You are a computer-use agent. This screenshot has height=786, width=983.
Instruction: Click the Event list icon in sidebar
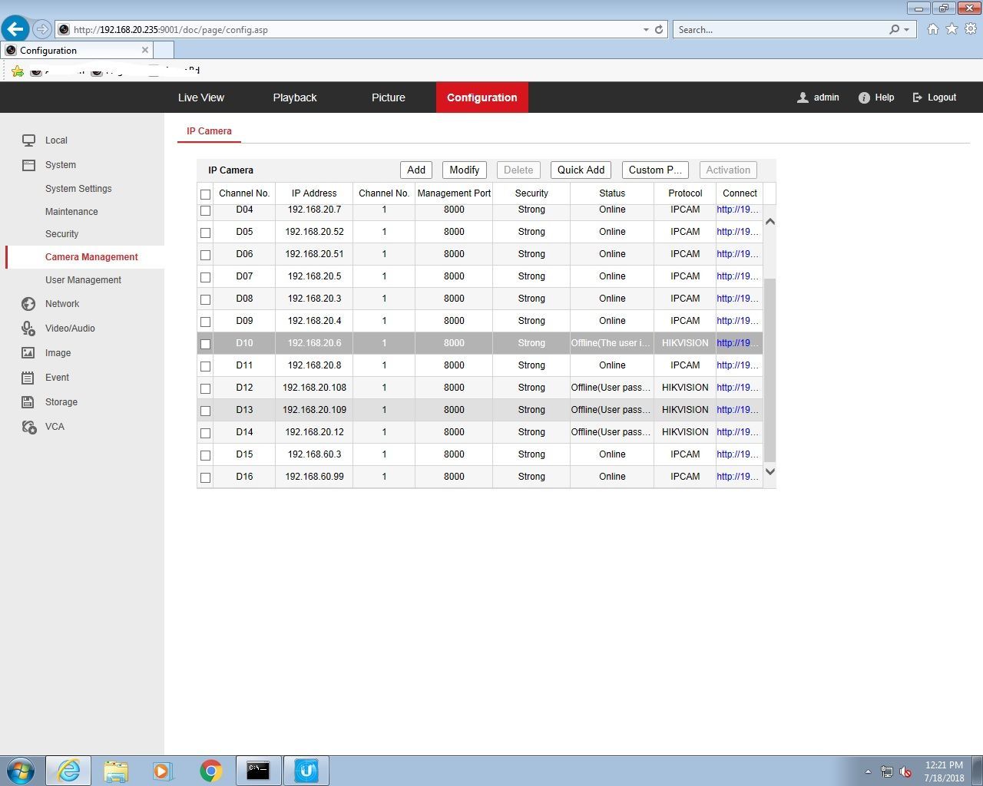pos(28,378)
